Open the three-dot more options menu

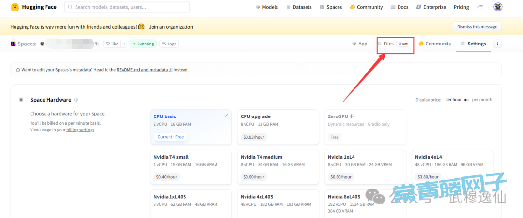[497, 44]
